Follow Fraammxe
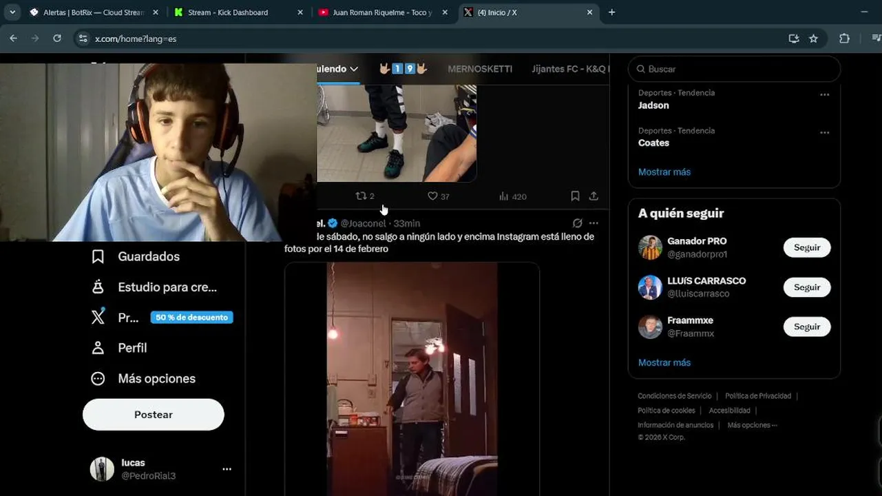This screenshot has height=496, width=882. click(807, 327)
